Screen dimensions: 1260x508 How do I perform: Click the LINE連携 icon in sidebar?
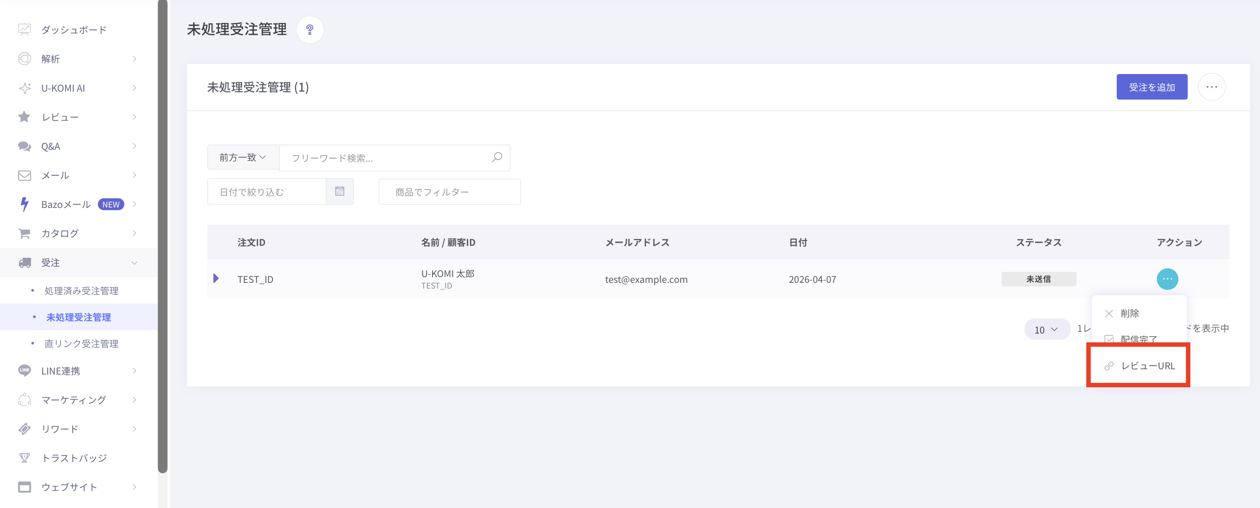[x=24, y=371]
